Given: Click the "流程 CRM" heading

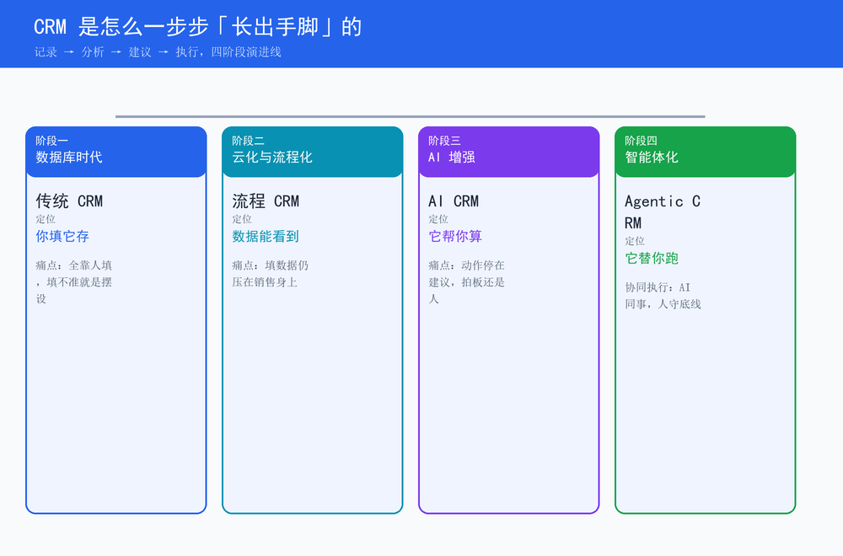Looking at the screenshot, I should point(266,200).
